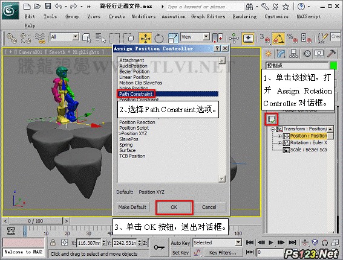The image size is (343, 260).
Task: Select Bezier Position in the list
Action: click(x=134, y=72)
